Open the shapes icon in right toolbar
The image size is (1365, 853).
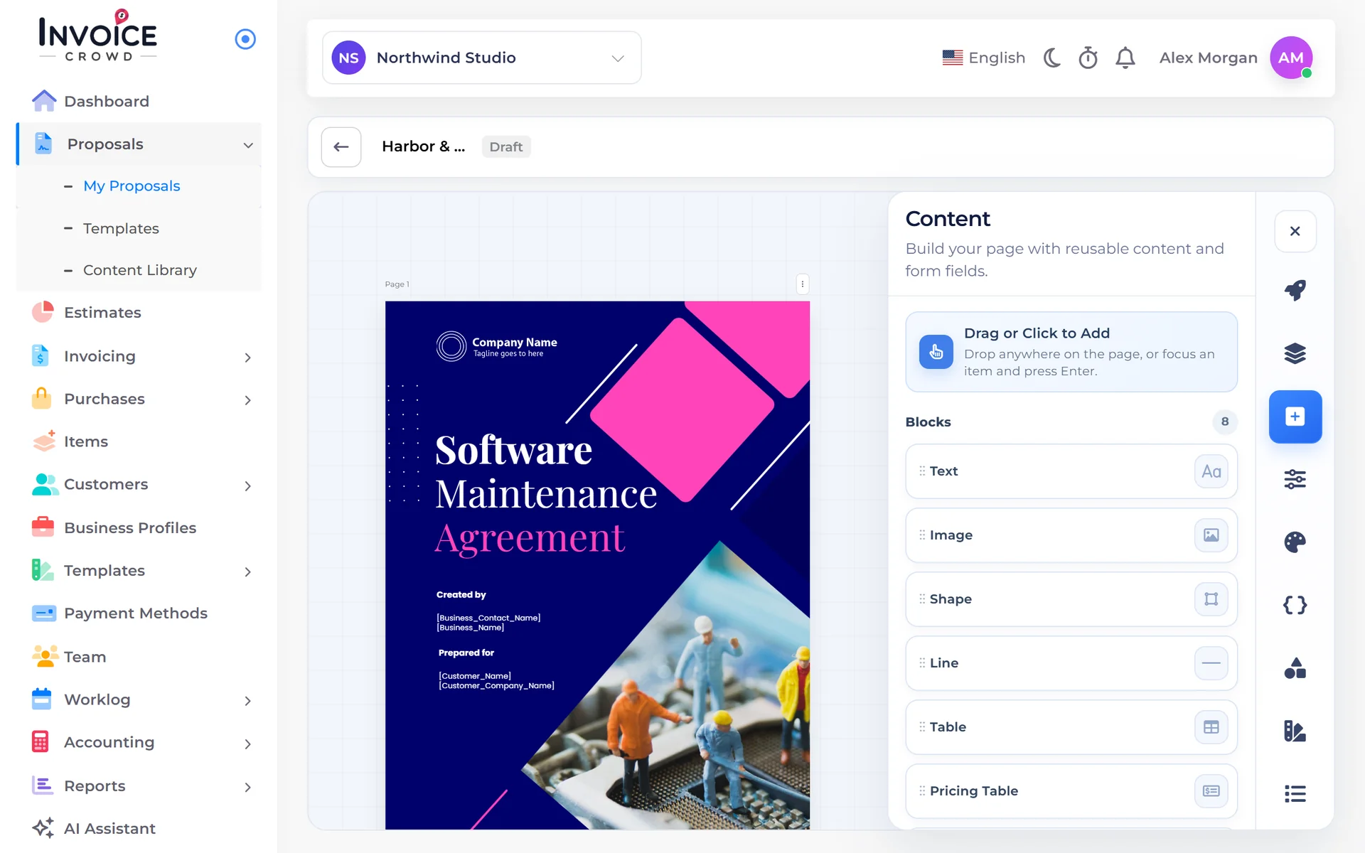[x=1295, y=668]
